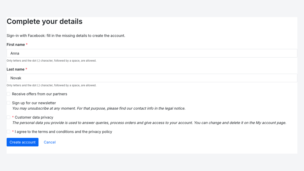Screen dimensions: 304x171
Task: Click the "Complete your details" heading
Action: click(x=44, y=21)
